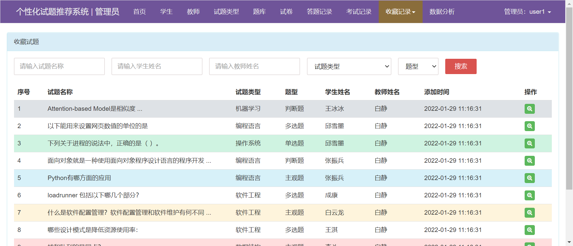Open the 学生 nav item
The height and width of the screenshot is (246, 573).
point(167,12)
